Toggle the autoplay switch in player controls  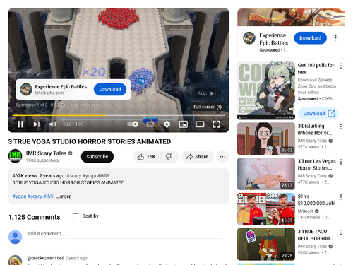133,124
